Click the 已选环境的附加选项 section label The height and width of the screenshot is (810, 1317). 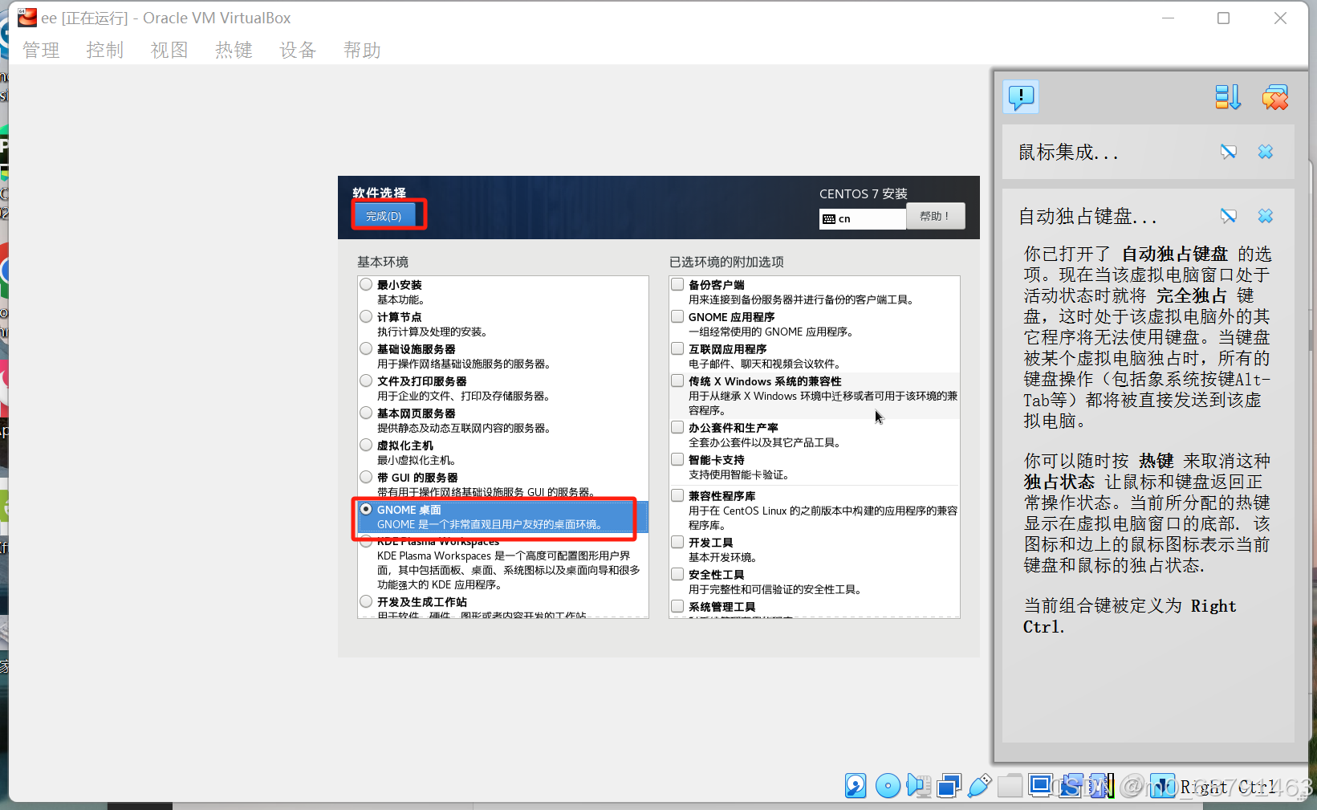pos(726,262)
